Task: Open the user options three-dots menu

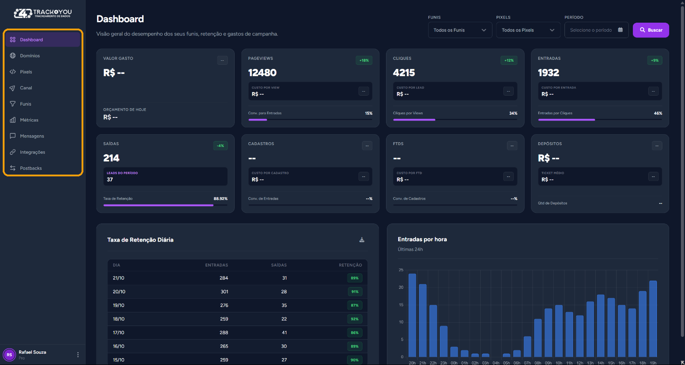Action: coord(78,355)
